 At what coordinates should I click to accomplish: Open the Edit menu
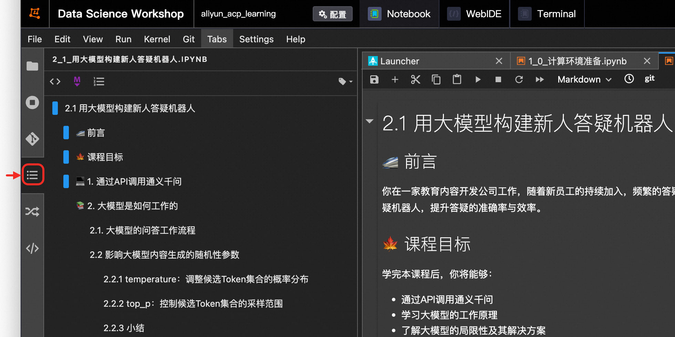click(x=62, y=39)
